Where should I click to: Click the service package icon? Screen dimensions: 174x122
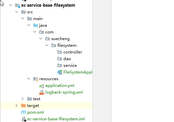(60, 66)
